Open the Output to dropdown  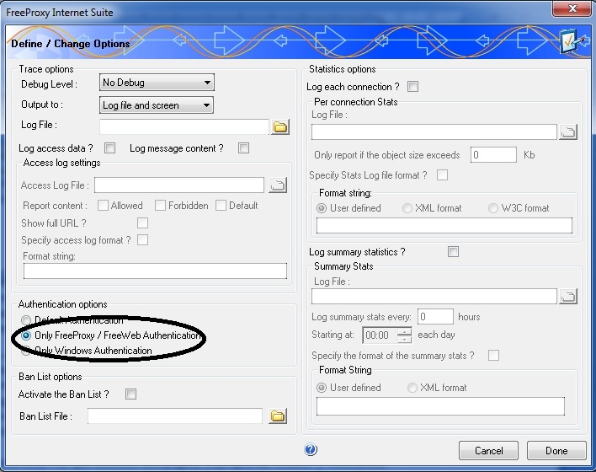(157, 105)
